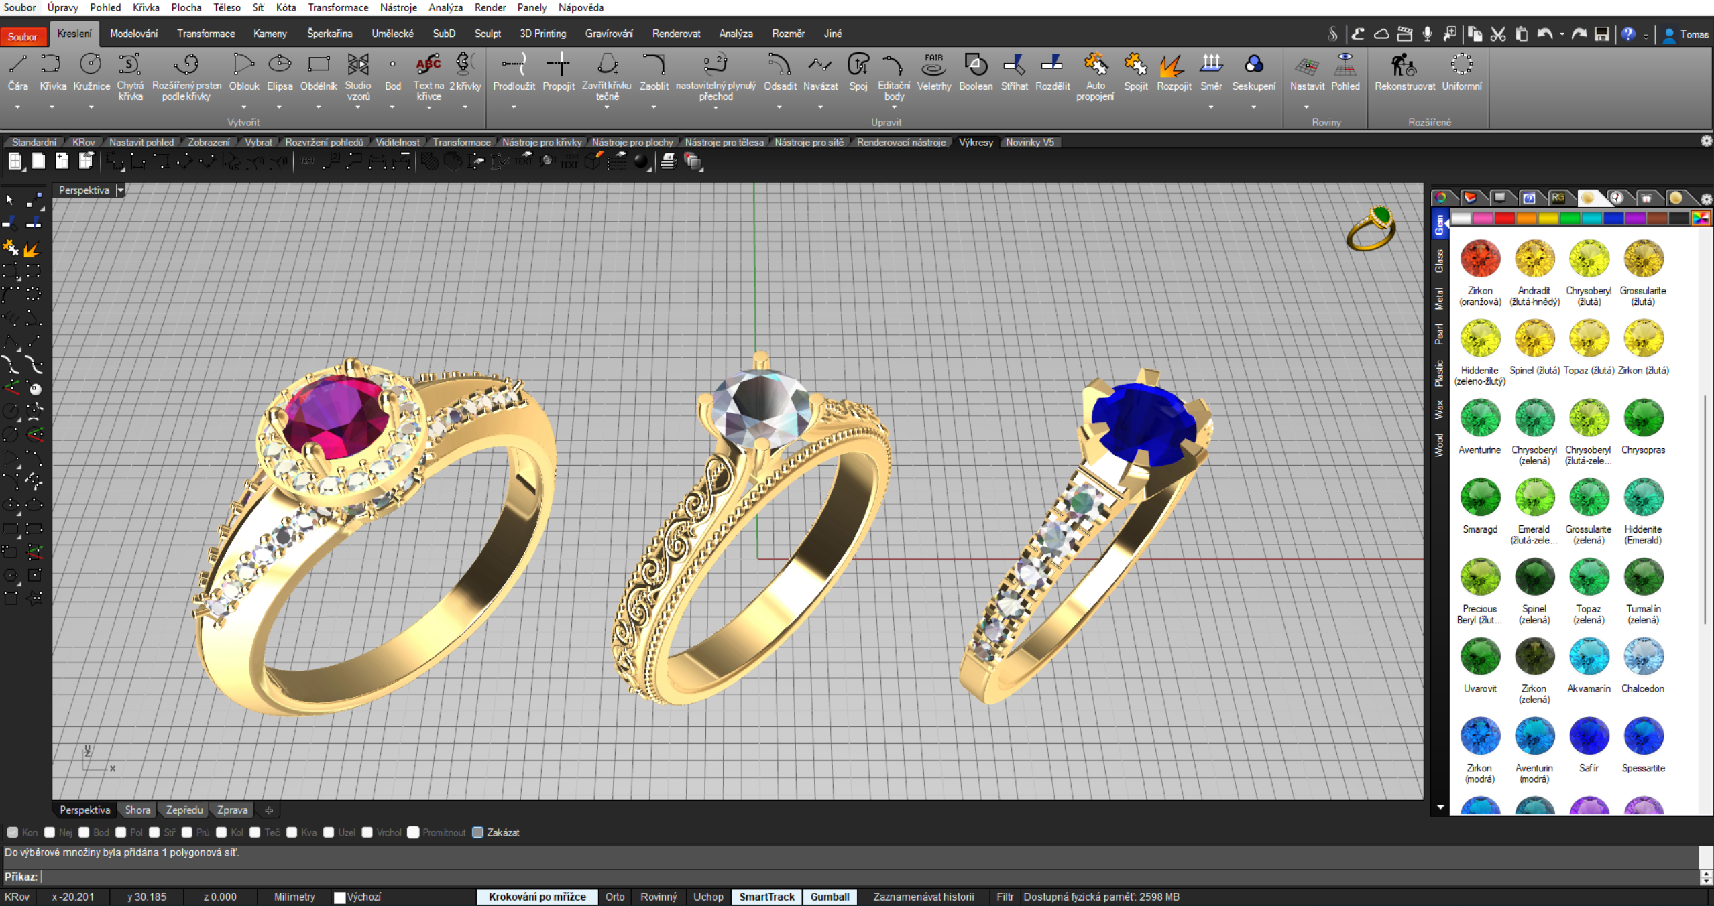Select the Veletrhy fair tool
The image size is (1714, 906).
coord(934,72)
